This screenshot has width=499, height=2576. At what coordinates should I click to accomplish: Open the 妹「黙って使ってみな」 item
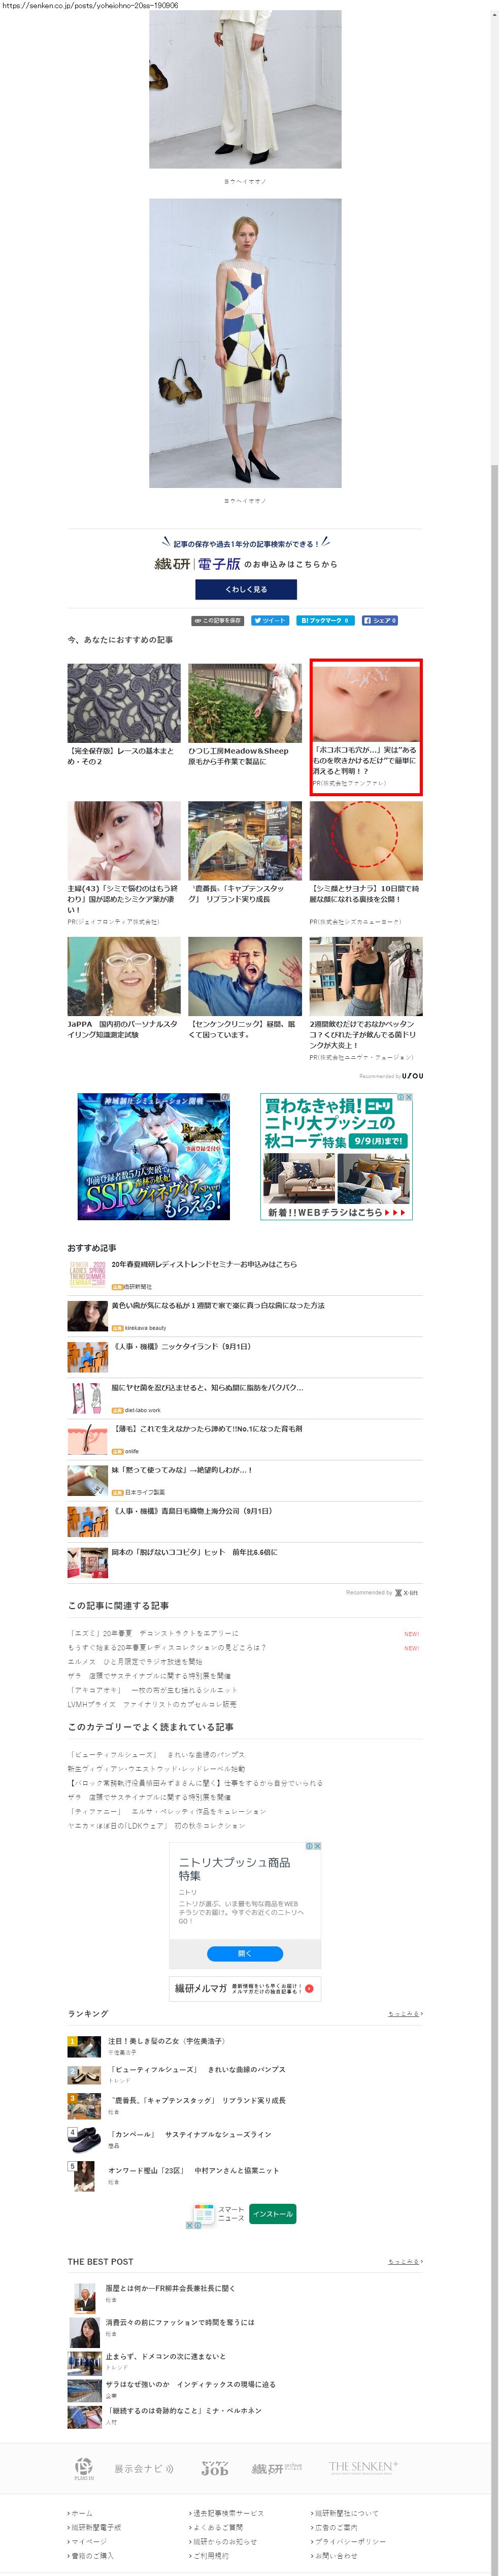click(182, 1469)
